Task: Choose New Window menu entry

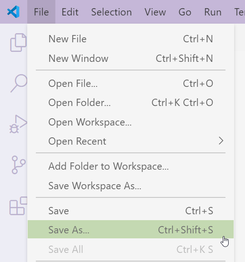Action: coord(131,58)
